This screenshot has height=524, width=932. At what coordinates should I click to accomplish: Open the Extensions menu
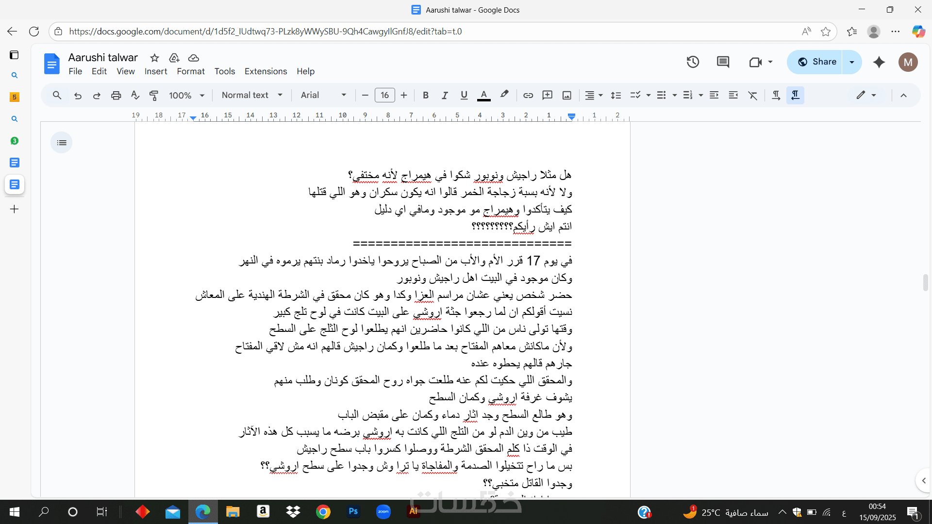click(266, 71)
